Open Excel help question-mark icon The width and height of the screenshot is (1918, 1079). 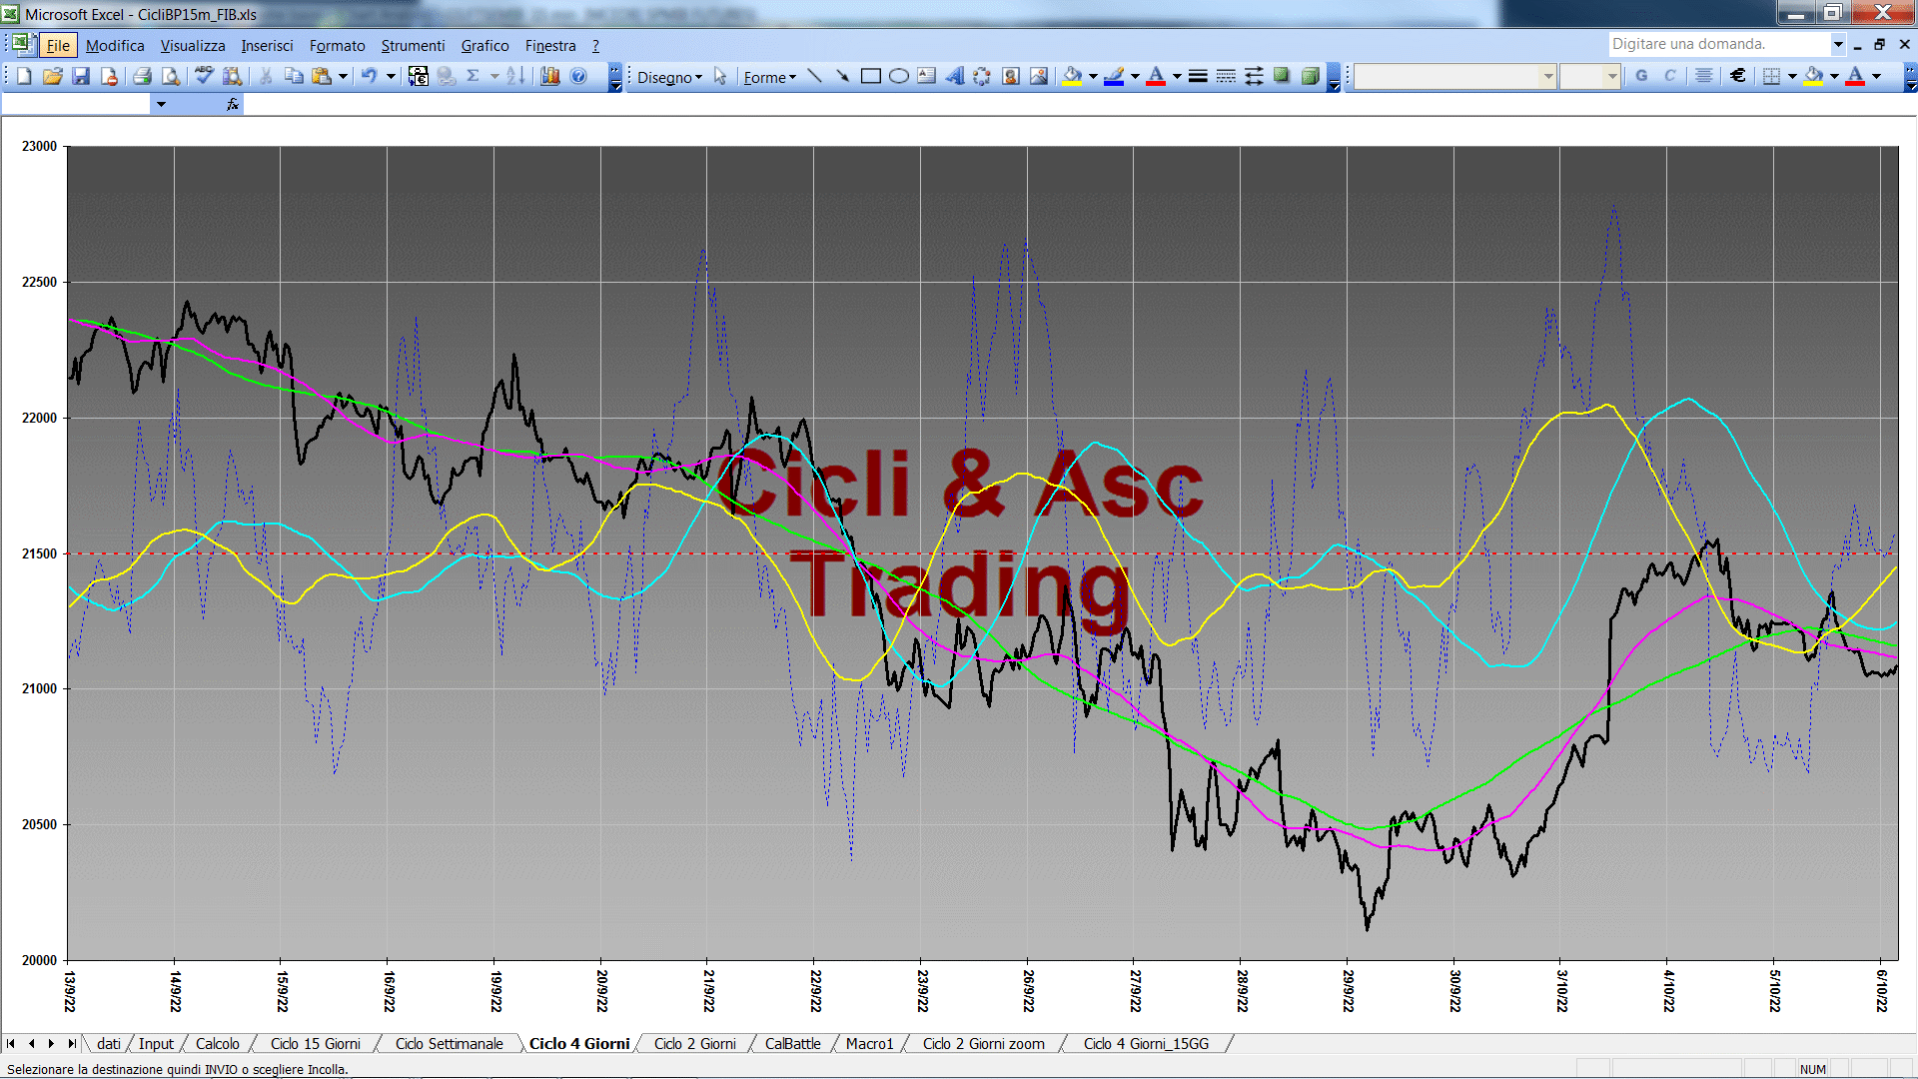click(x=578, y=76)
